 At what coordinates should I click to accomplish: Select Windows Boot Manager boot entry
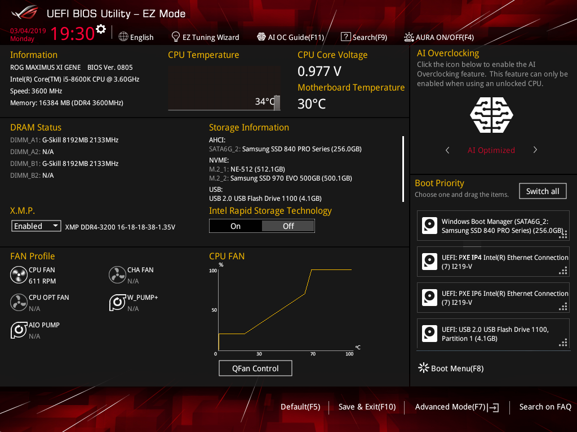493,226
